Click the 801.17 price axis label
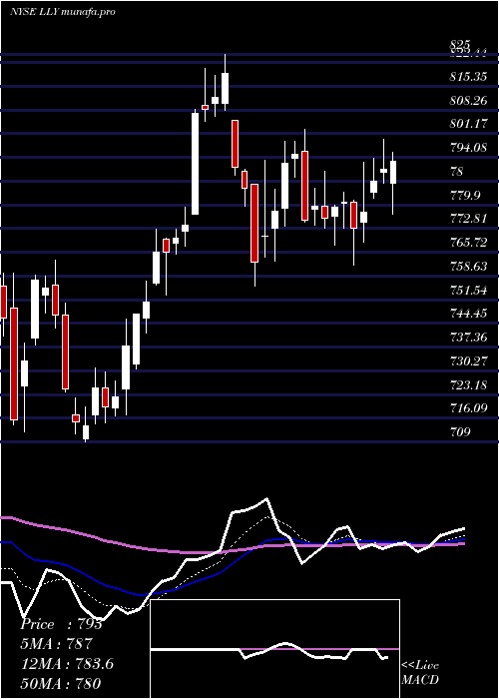Image resolution: width=499 pixels, height=699 pixels. (468, 124)
